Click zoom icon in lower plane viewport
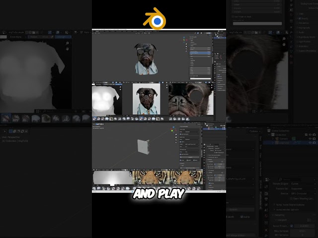Screen dimensions: 318x238 pos(176,134)
